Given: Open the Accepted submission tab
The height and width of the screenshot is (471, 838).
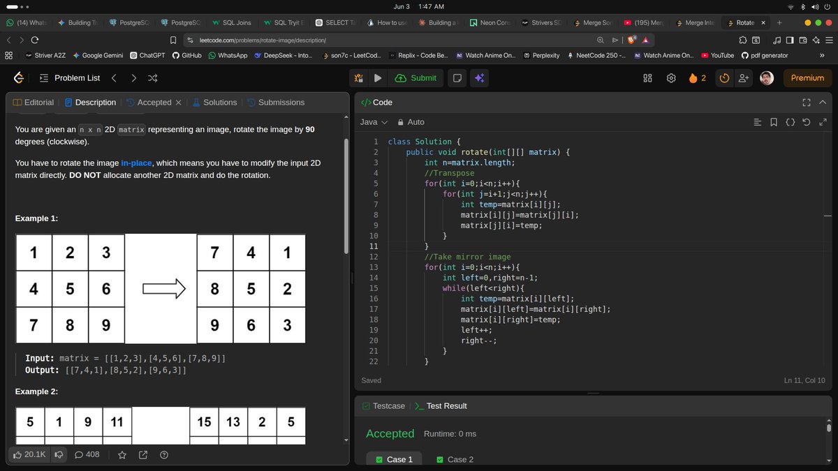Looking at the screenshot, I should click(x=149, y=102).
